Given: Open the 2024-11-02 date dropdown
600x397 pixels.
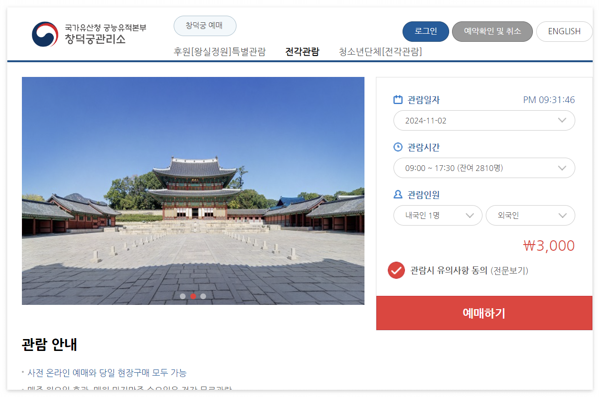Looking at the screenshot, I should click(484, 121).
